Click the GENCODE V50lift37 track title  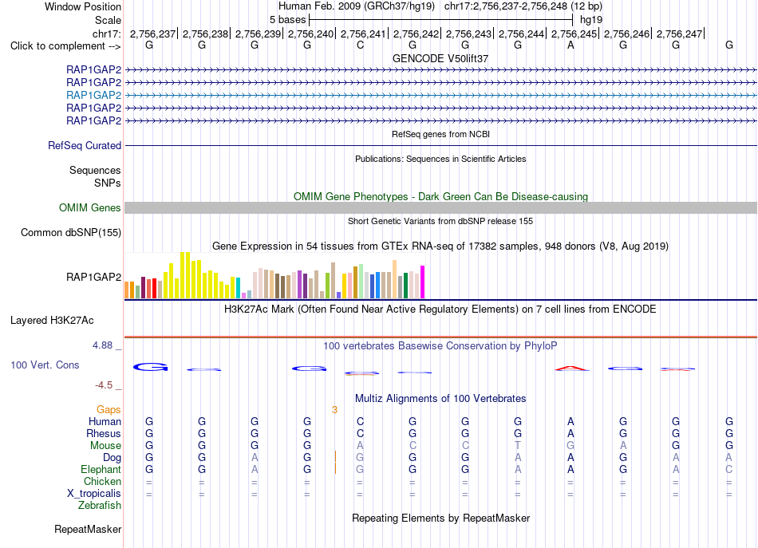[440, 58]
